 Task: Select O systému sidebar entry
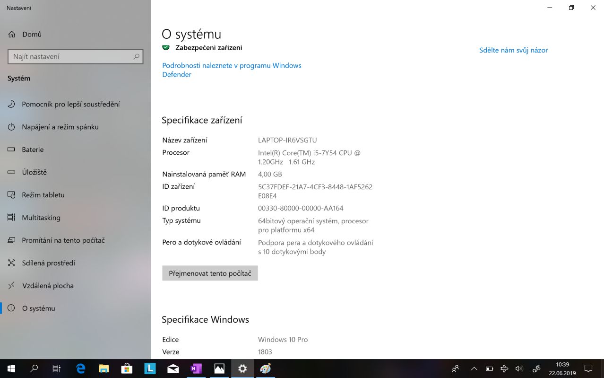pyautogui.click(x=76, y=308)
